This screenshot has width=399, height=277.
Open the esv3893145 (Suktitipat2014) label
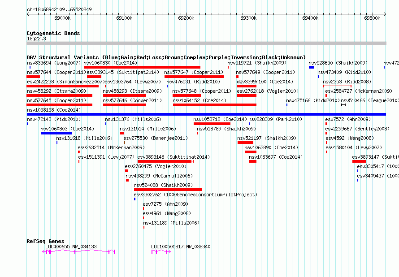coord(123,72)
